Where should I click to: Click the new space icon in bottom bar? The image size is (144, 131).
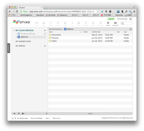tap(19, 113)
